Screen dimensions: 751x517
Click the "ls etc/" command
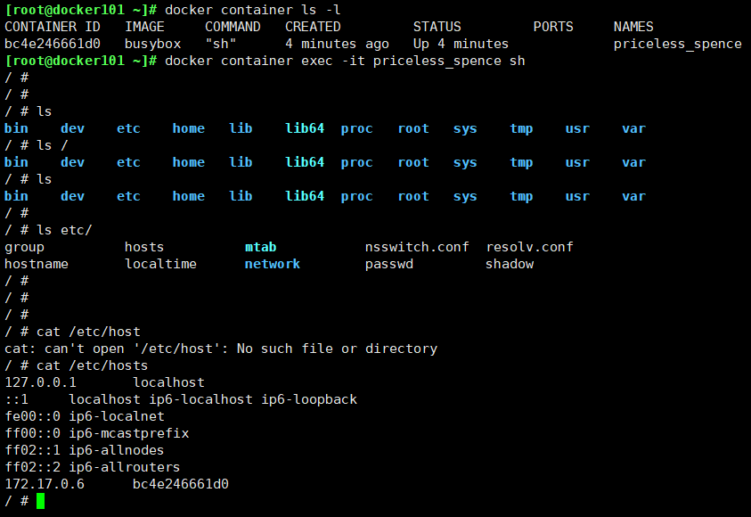point(64,230)
